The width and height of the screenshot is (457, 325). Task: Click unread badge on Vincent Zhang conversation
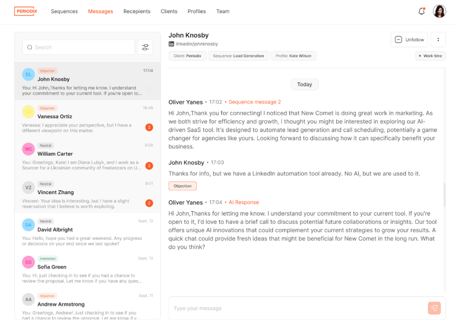pos(149,203)
